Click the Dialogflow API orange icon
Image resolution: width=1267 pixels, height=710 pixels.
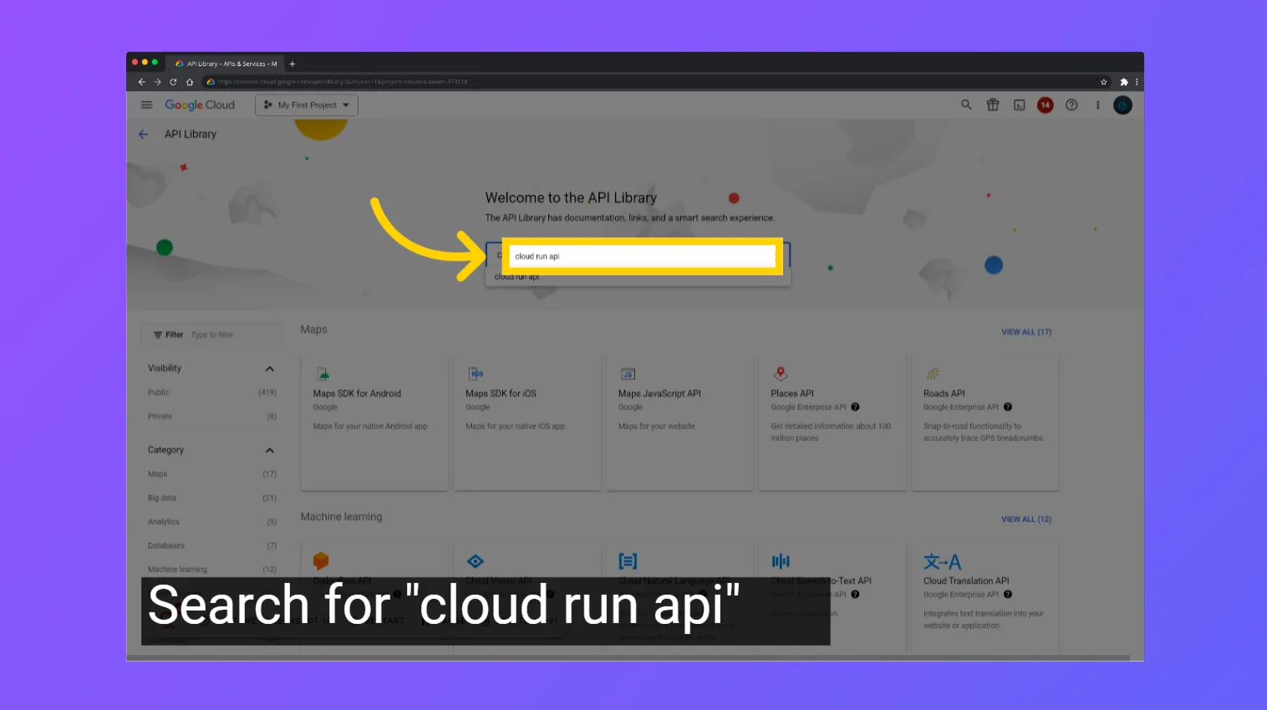click(x=321, y=561)
